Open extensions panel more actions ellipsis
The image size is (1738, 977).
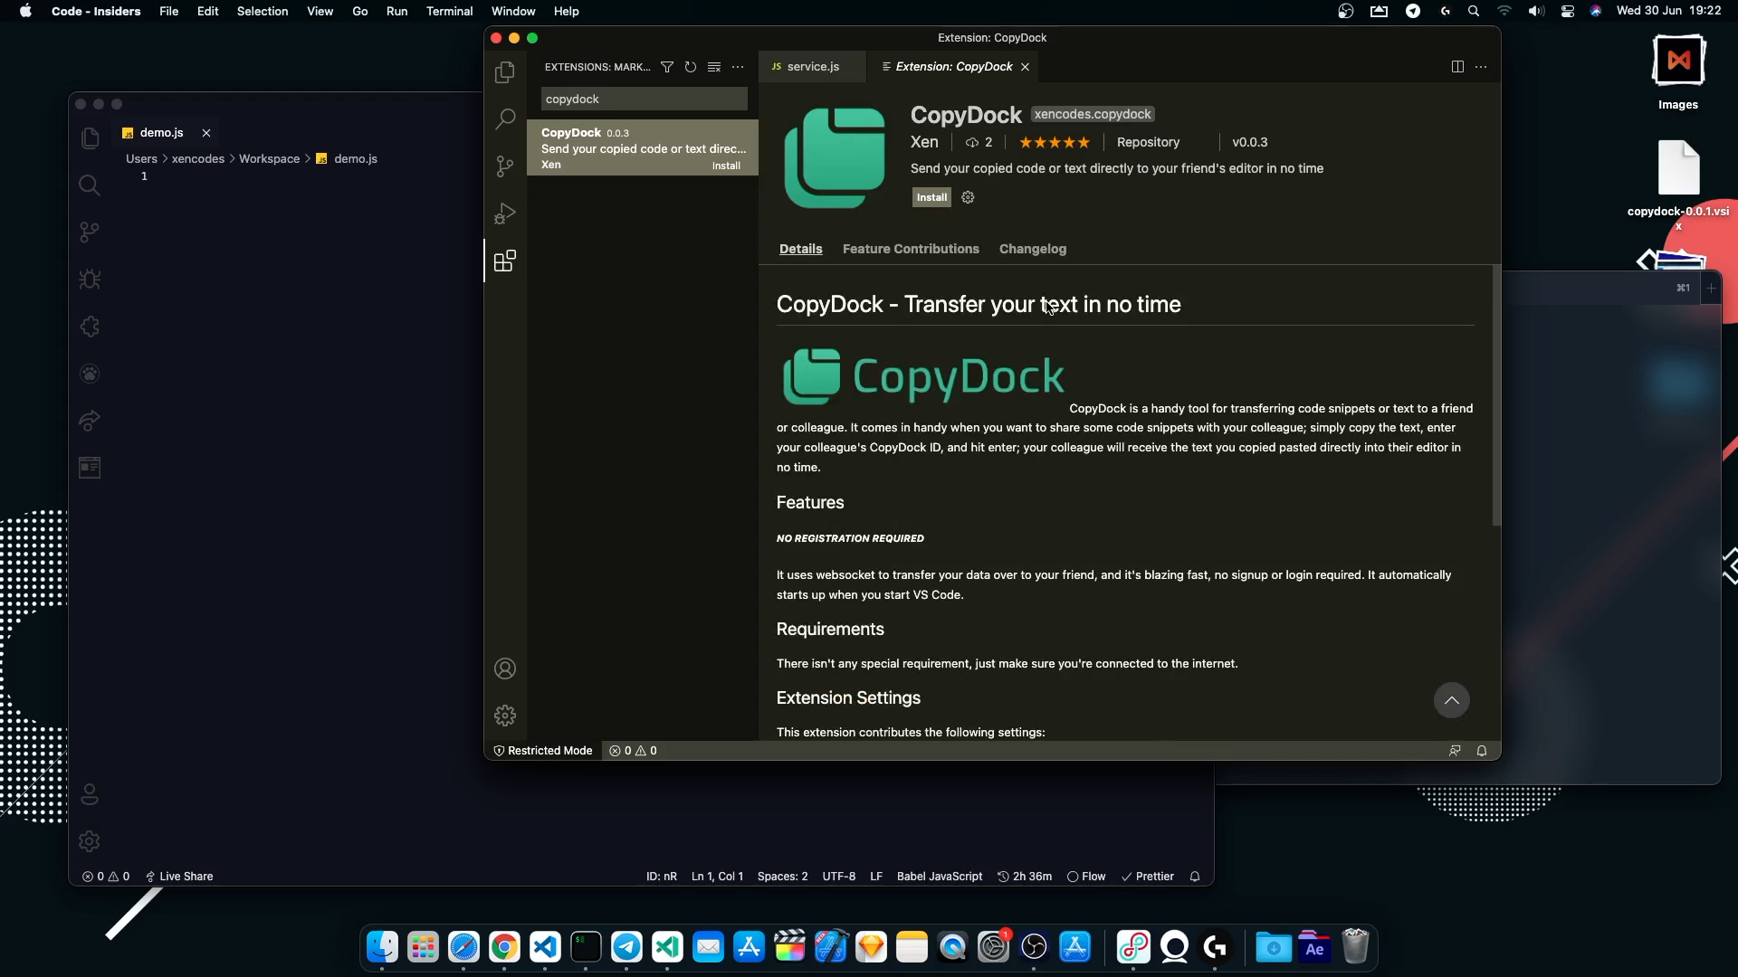(x=738, y=67)
